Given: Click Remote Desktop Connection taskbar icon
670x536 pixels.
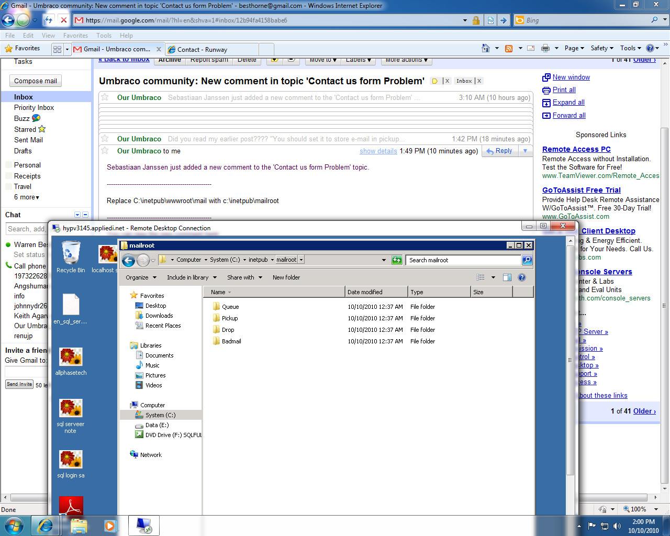Looking at the screenshot, I should click(x=143, y=526).
